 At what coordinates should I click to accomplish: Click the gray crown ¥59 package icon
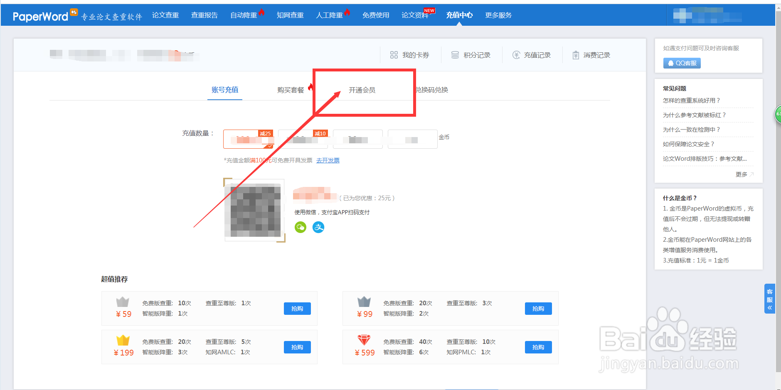(x=123, y=302)
